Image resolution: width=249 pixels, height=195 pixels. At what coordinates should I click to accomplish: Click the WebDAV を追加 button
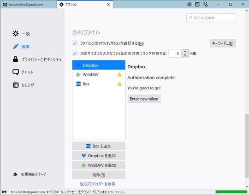(99, 165)
